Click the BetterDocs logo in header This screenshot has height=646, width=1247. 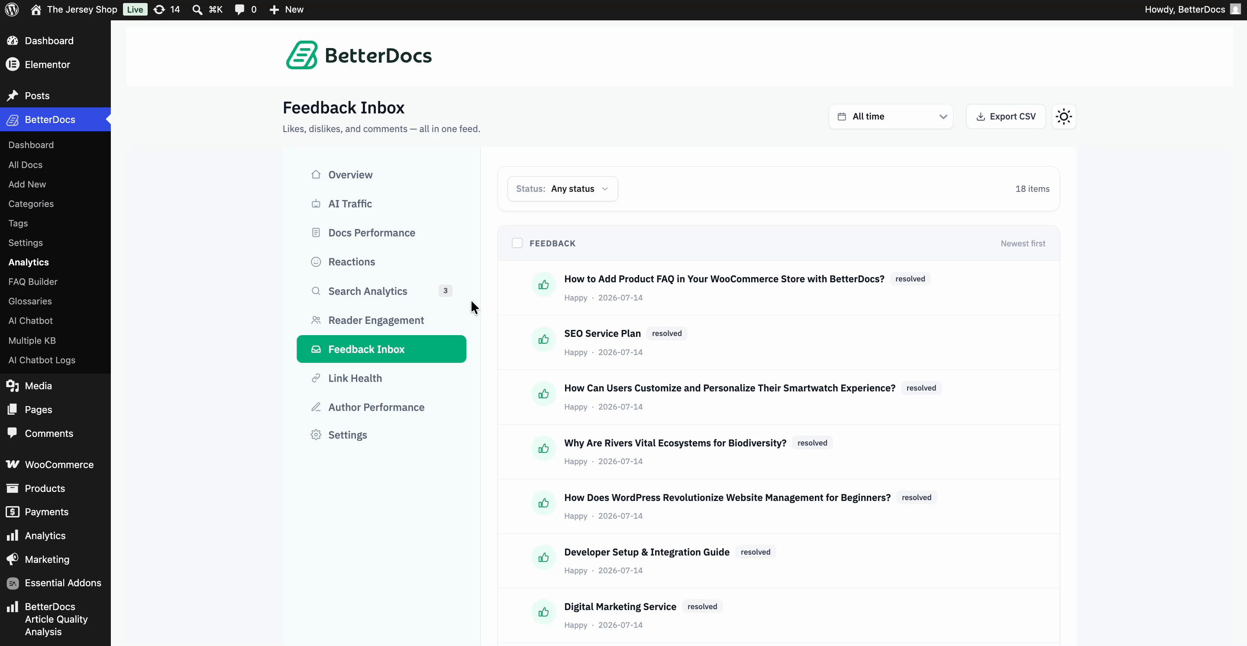[x=359, y=55]
